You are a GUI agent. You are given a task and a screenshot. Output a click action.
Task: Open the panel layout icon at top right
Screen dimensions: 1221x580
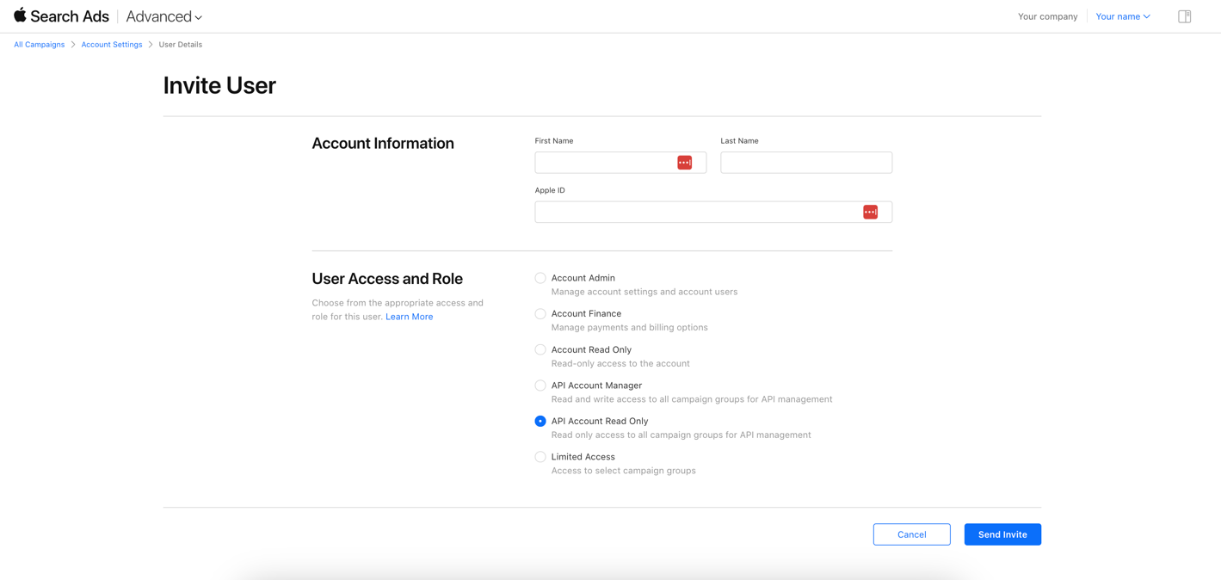click(x=1185, y=16)
